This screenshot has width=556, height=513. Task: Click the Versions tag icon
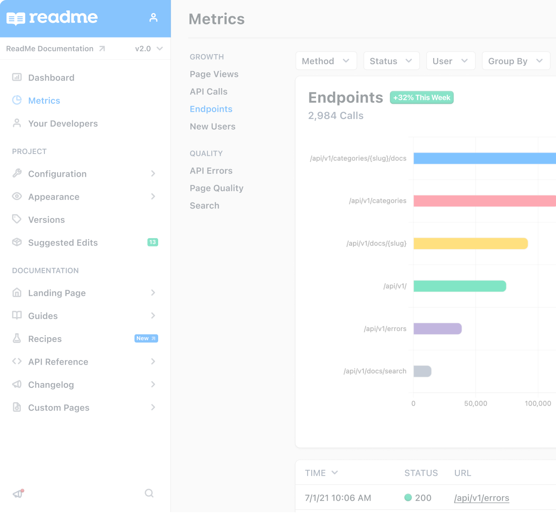pos(17,219)
